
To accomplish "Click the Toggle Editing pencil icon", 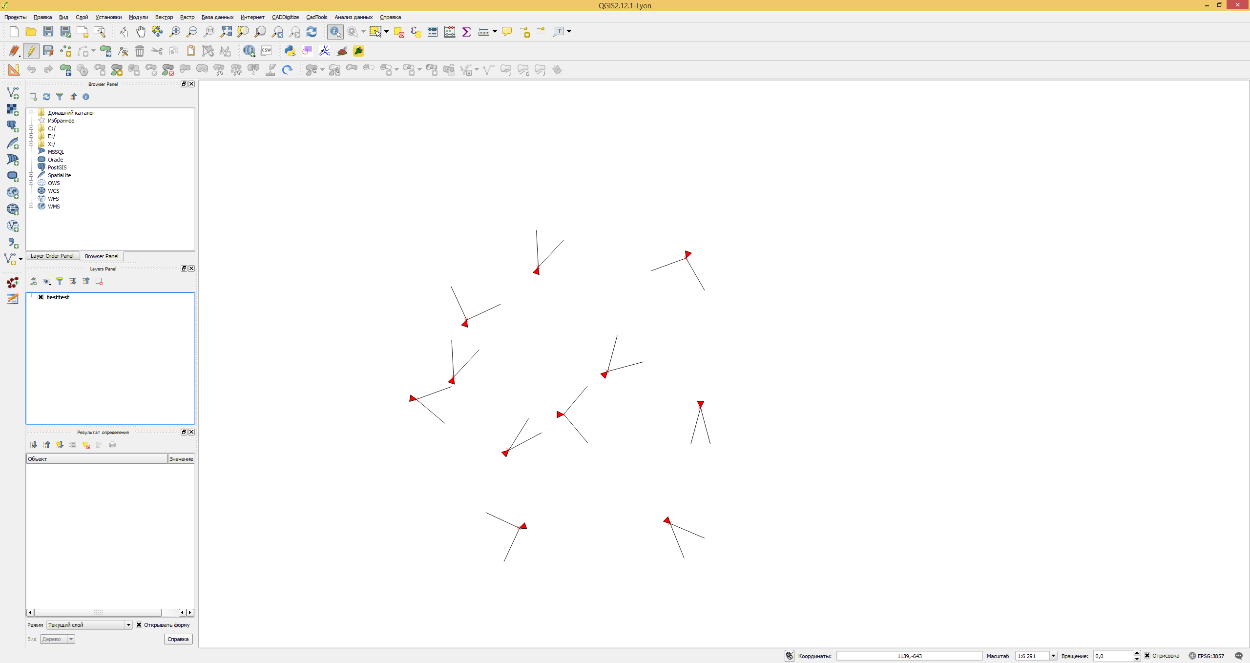I will [x=31, y=51].
